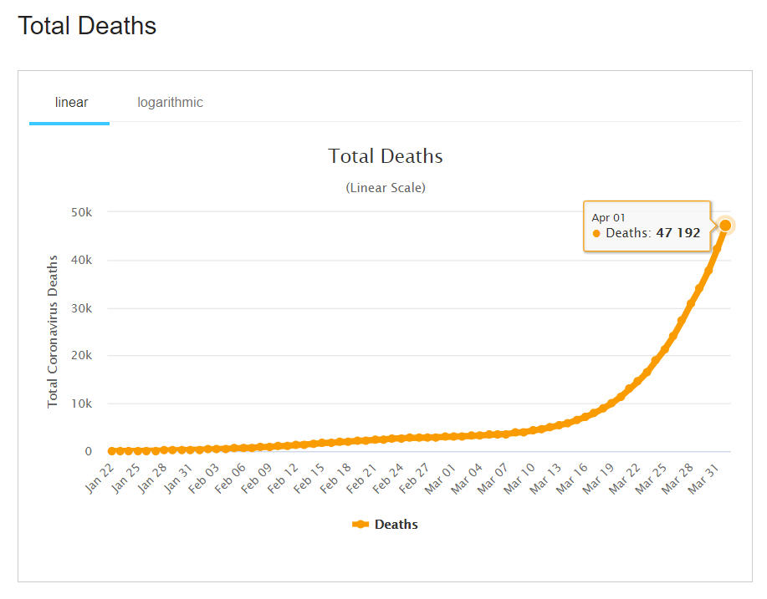This screenshot has width=767, height=599.
Task: Click the first data point above Jan 22
Action: click(x=112, y=451)
